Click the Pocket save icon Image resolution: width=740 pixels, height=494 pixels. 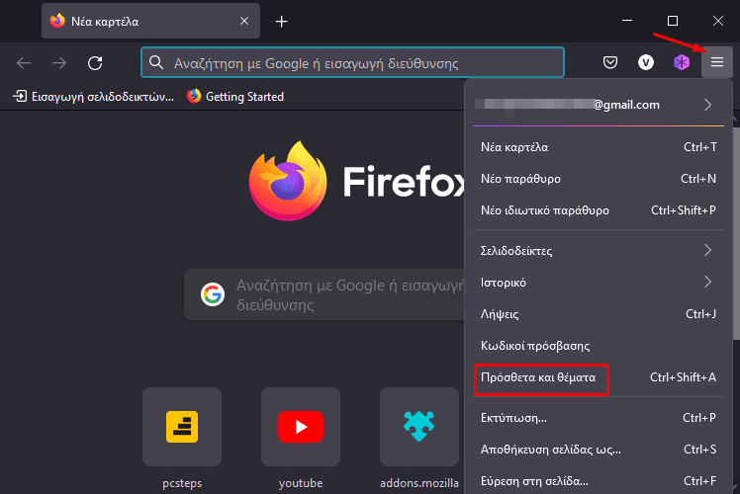coord(610,62)
